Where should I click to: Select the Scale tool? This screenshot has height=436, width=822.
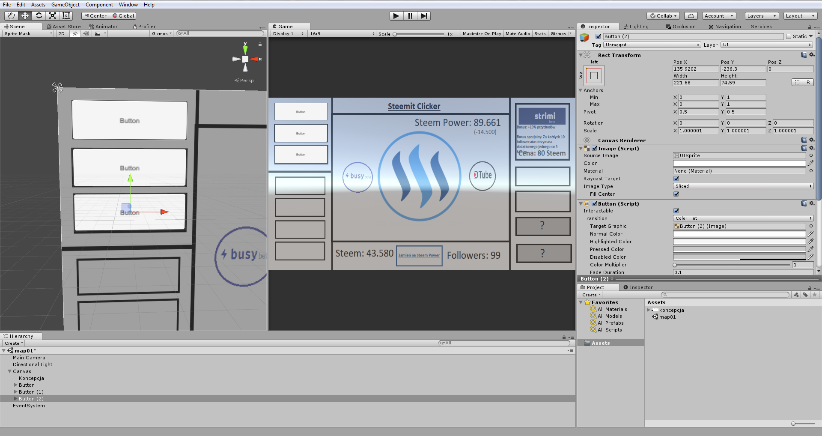point(53,16)
